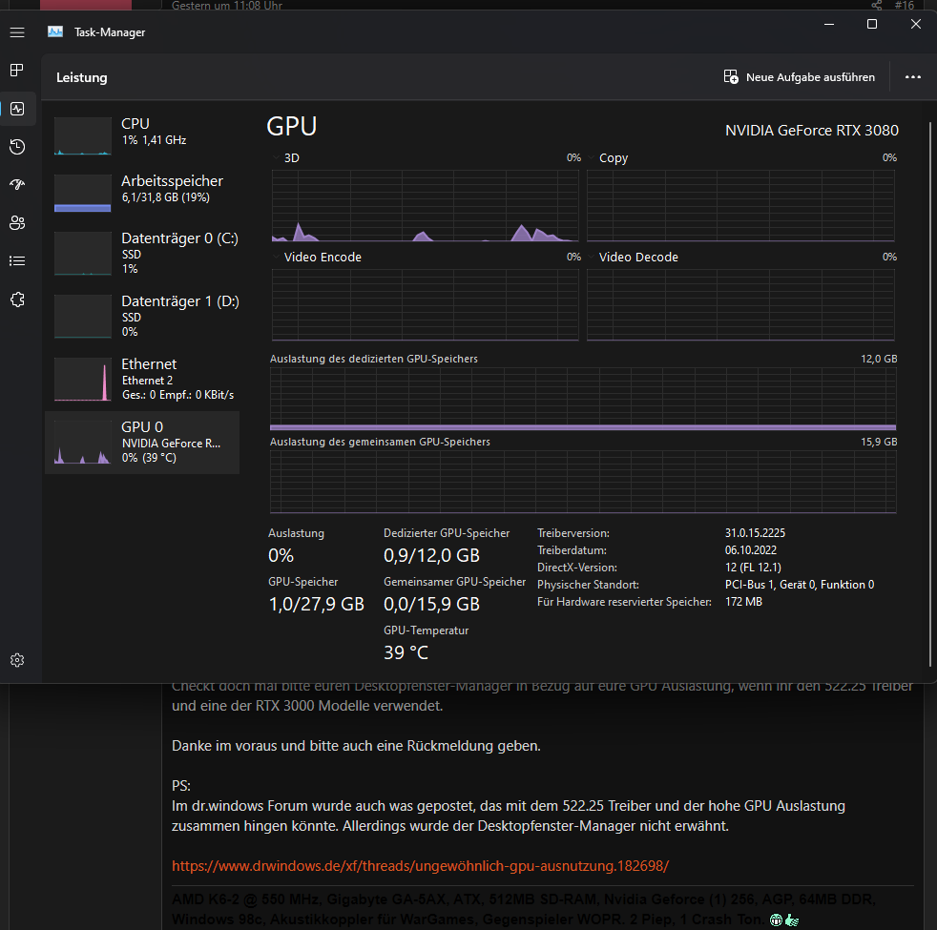This screenshot has height=930, width=937.
Task: Open Task Manager settings gear icon
Action: point(17,660)
